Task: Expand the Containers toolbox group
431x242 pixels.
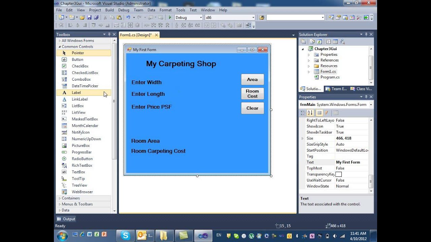Action: click(x=60, y=198)
